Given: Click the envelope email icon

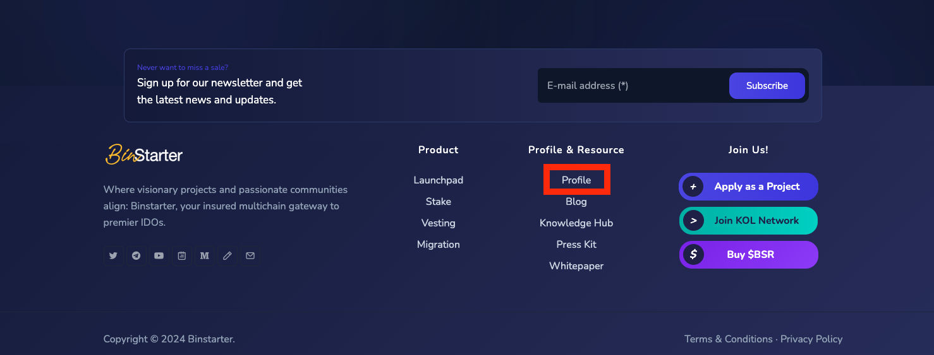Looking at the screenshot, I should pyautogui.click(x=250, y=255).
